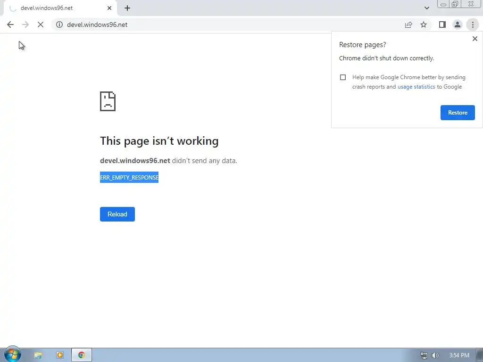View site information icon in address bar
This screenshot has width=483, height=362.
point(59,25)
